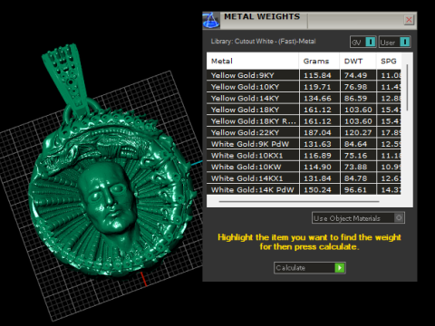Click the 74.49 DWT value
Image resolution: width=435 pixels, height=326 pixels.
(x=355, y=75)
